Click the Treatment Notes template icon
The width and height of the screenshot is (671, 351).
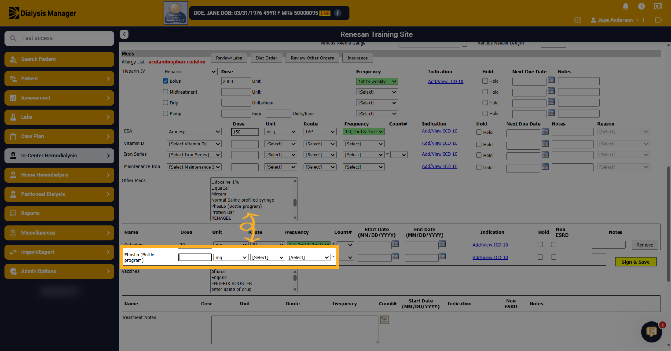[x=384, y=319]
